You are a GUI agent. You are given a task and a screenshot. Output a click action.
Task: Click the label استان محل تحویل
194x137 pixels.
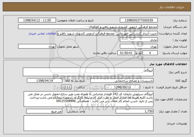pos(175,47)
